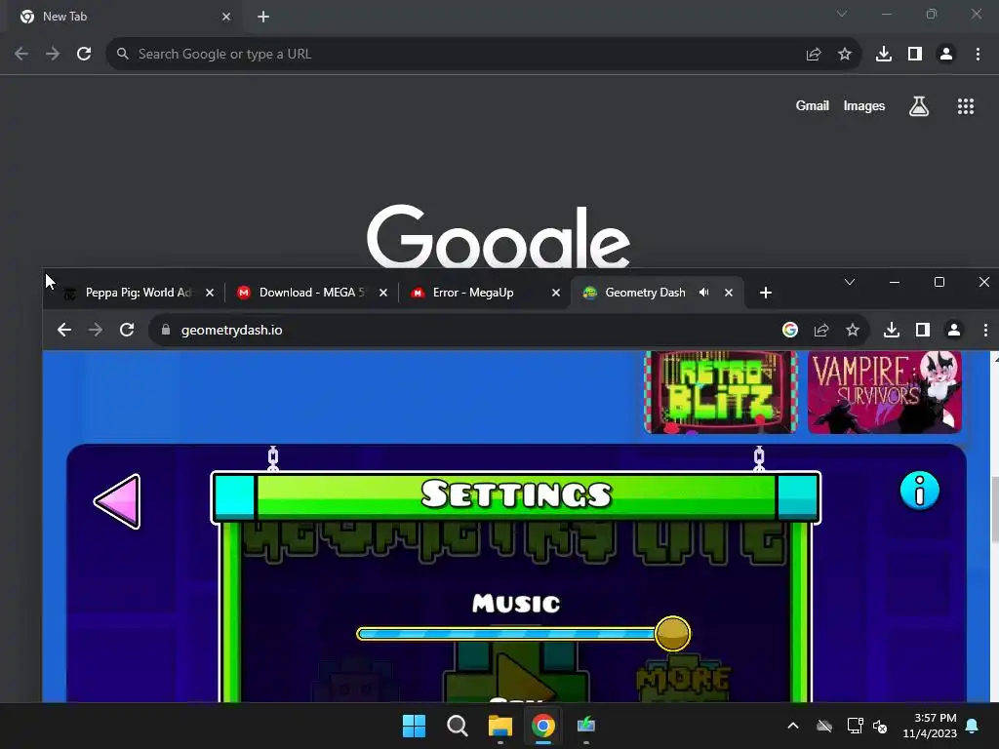Go forward in the Geometry Dash window

tap(95, 330)
